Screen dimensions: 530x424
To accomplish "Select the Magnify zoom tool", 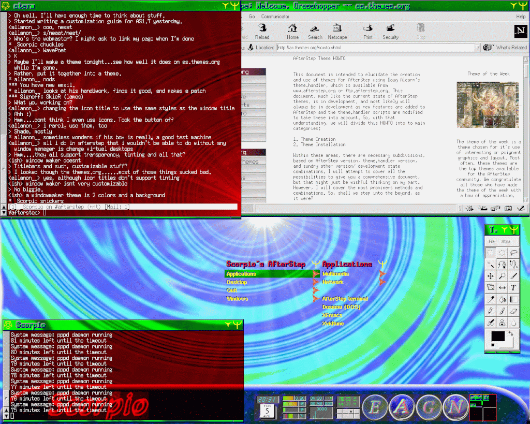I will [502, 276].
